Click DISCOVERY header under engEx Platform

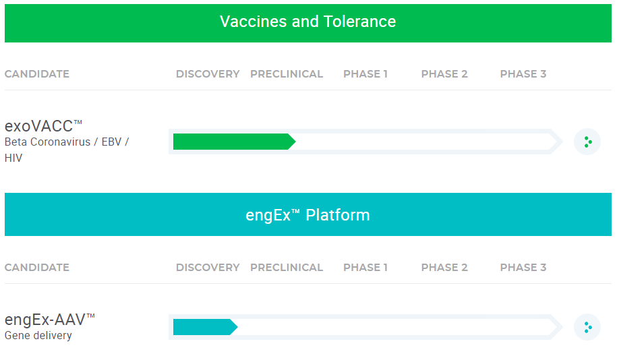click(208, 268)
